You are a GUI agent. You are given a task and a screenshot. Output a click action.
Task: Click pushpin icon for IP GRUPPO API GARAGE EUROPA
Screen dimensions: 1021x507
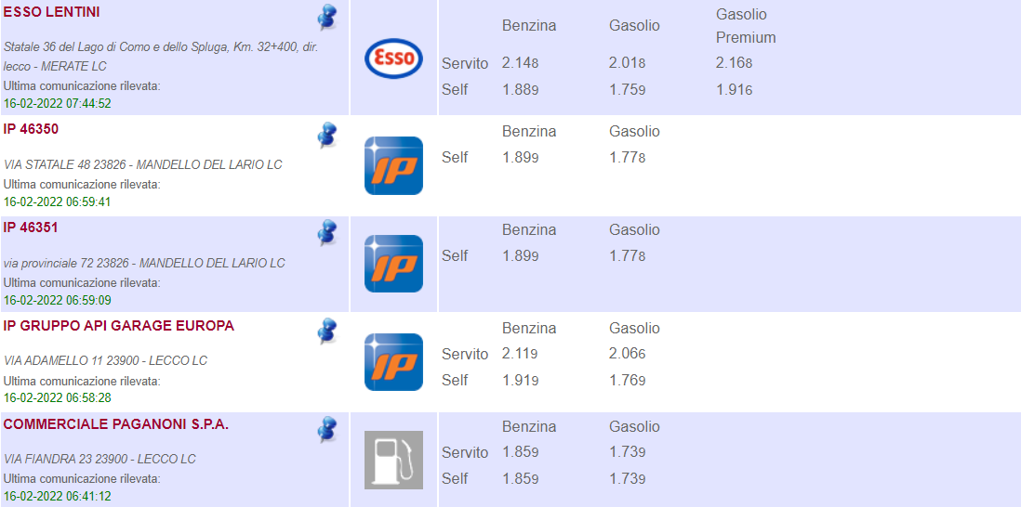pos(326,331)
